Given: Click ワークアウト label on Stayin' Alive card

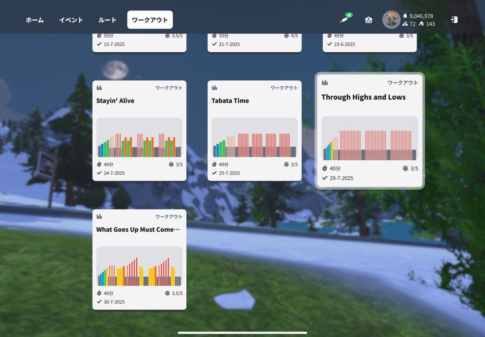Looking at the screenshot, I should pyautogui.click(x=168, y=88).
